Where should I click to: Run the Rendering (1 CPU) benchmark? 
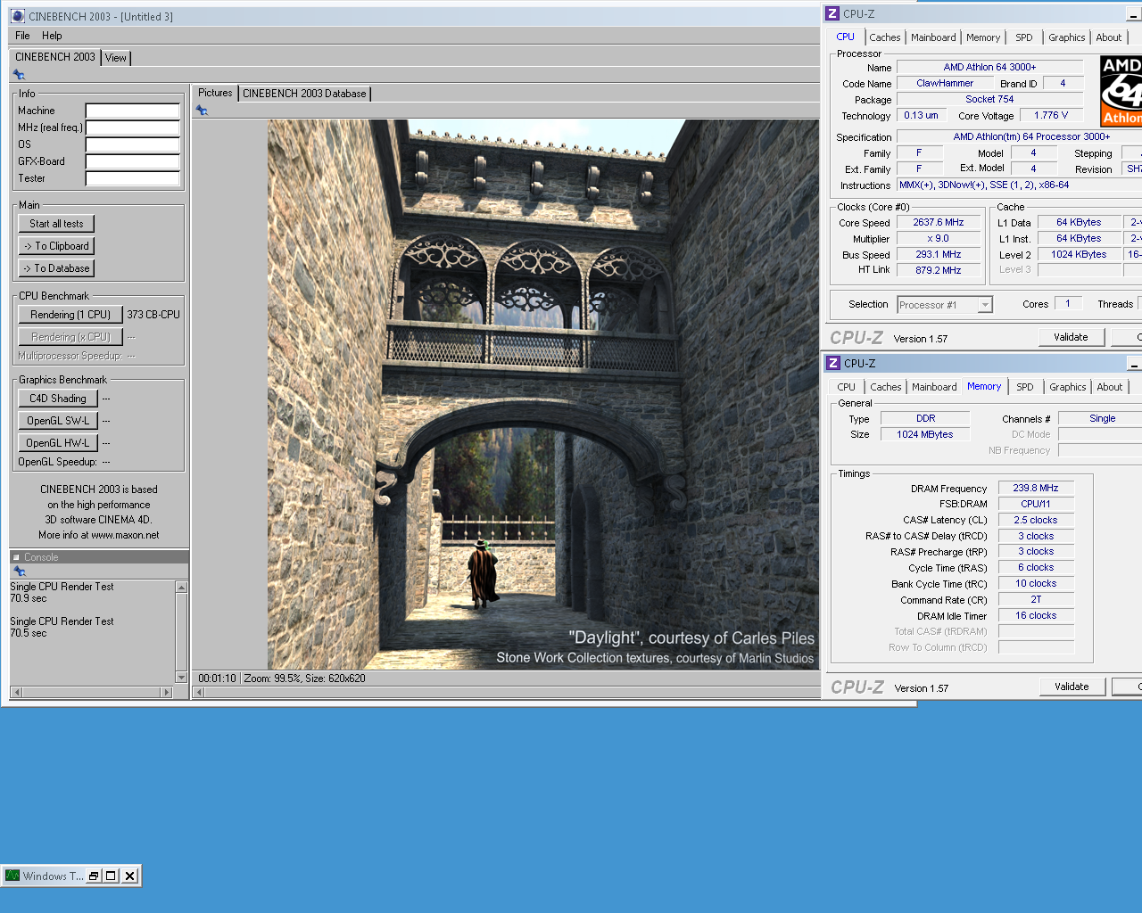70,315
